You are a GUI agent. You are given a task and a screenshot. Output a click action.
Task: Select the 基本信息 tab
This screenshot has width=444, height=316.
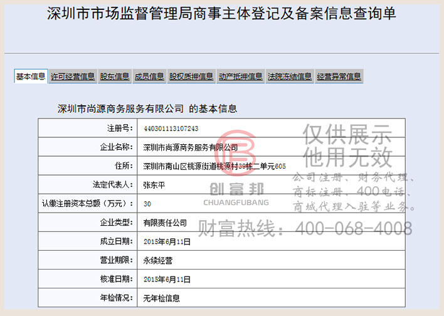(x=31, y=76)
